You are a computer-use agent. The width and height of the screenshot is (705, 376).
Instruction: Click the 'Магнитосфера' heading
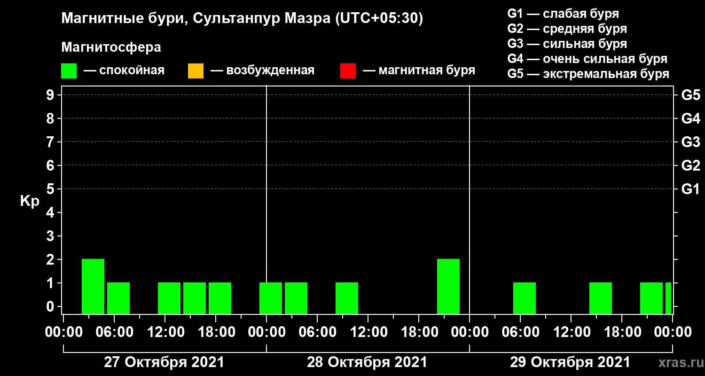[111, 47]
